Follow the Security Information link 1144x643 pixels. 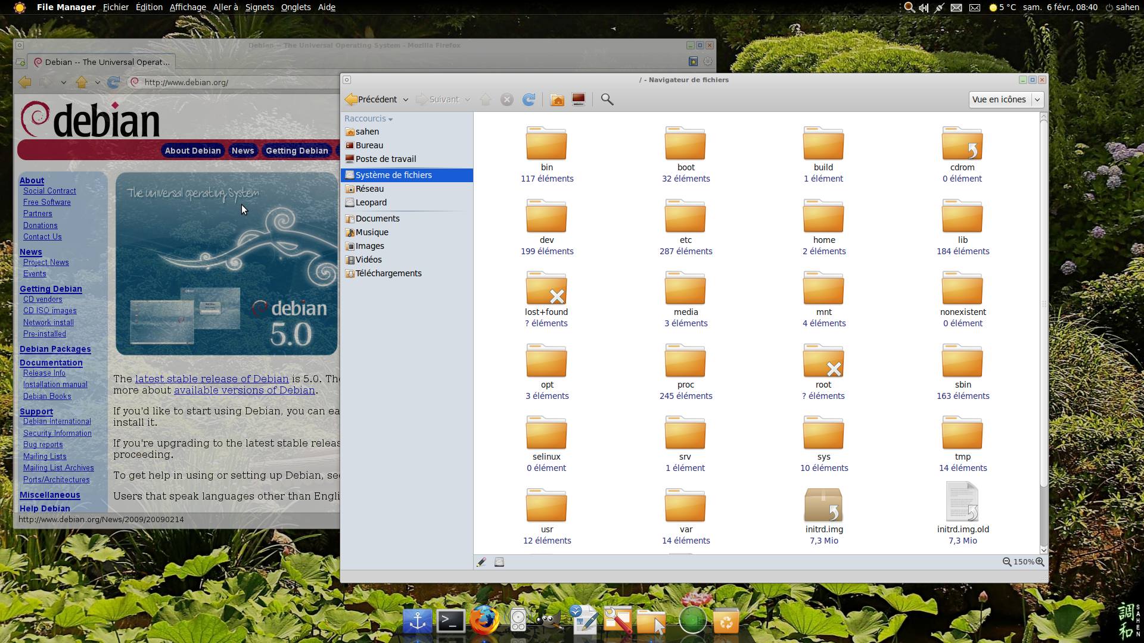(57, 433)
